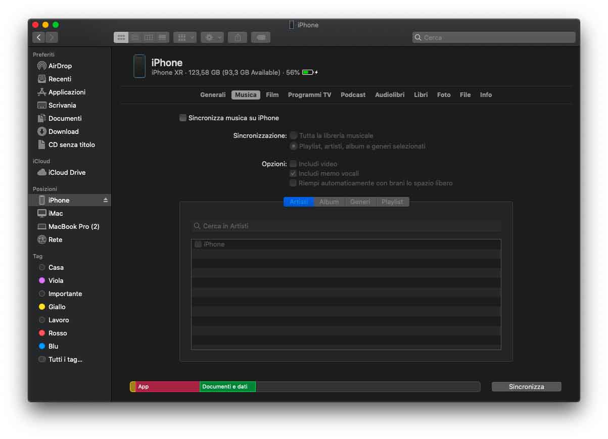Go back with the left chevron button

(x=39, y=37)
